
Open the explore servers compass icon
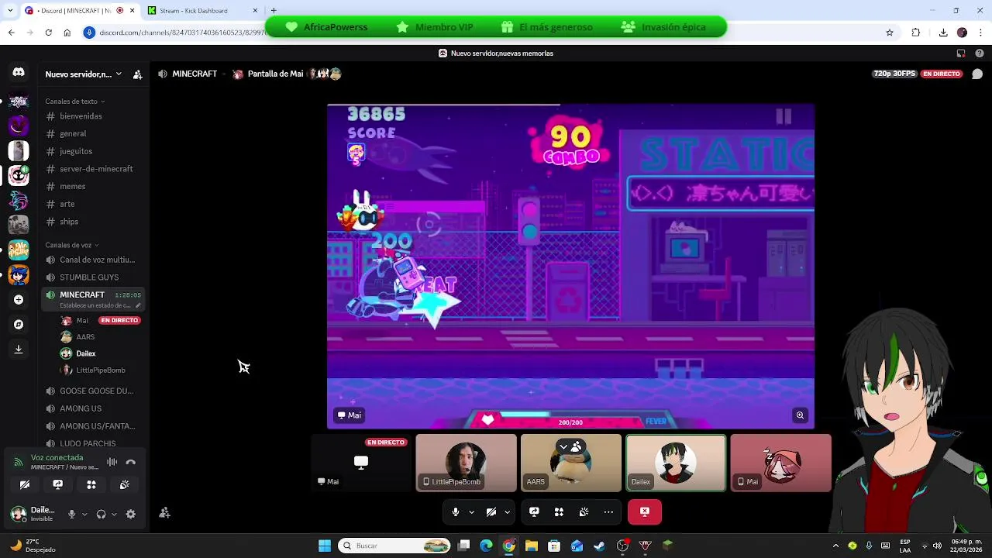[x=19, y=325]
